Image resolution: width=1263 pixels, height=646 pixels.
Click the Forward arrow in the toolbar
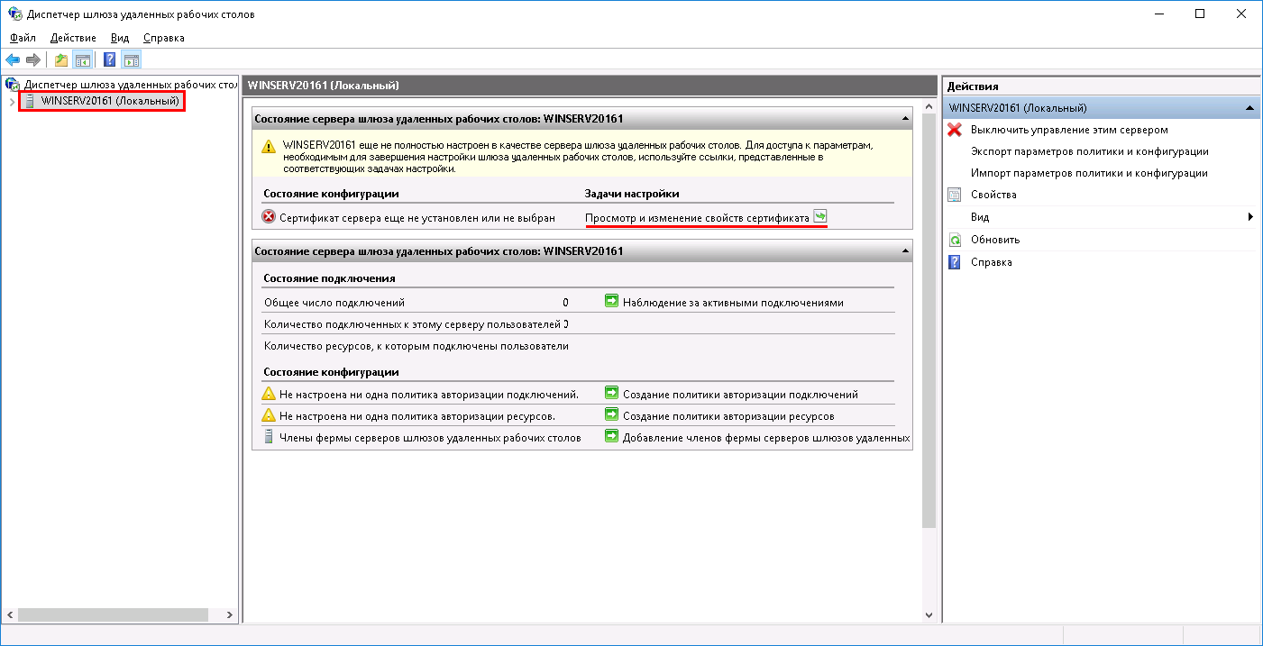33,60
